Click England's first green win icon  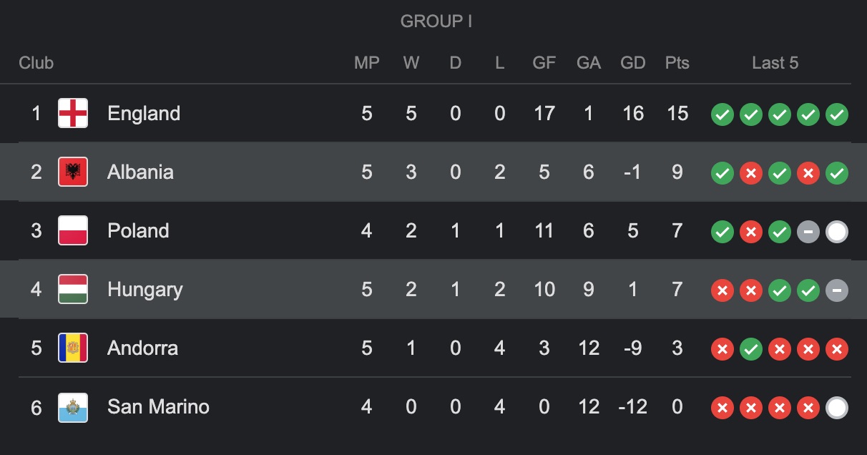(722, 114)
